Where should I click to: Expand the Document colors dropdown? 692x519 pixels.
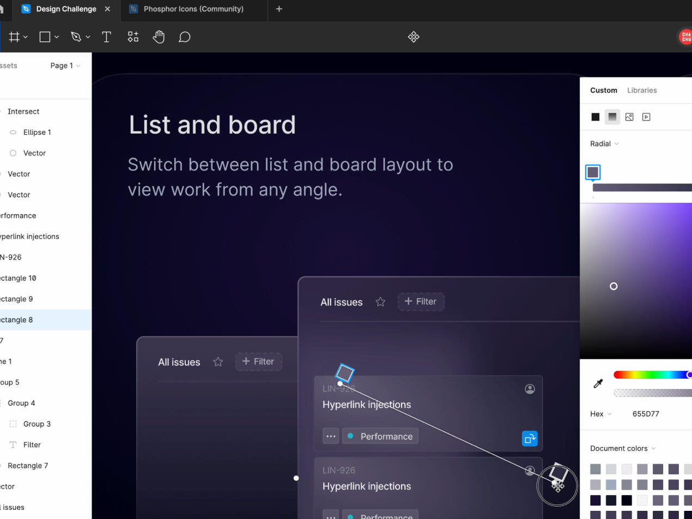[623, 448]
